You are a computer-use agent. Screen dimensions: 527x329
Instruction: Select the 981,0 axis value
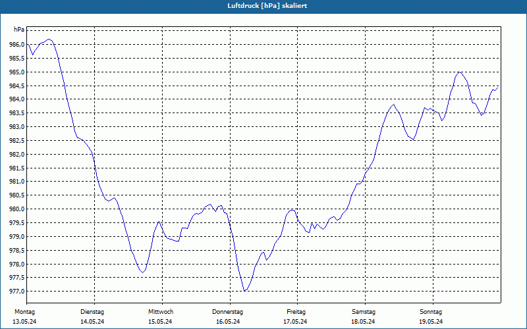(x=17, y=182)
